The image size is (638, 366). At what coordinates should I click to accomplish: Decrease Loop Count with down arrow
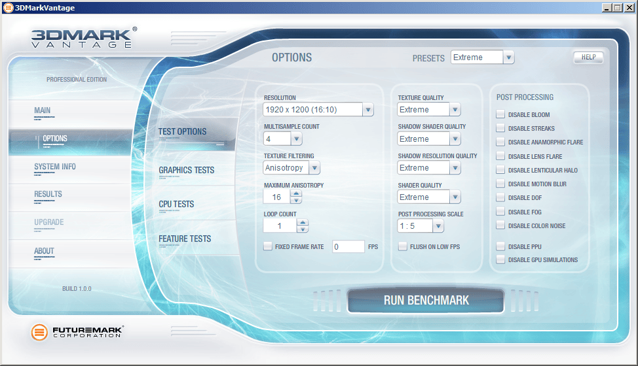pos(303,229)
